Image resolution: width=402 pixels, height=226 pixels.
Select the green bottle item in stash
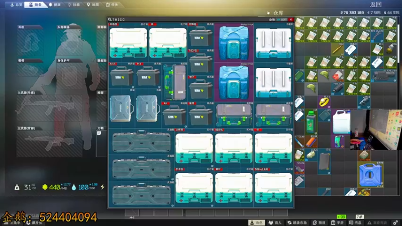[311, 122]
